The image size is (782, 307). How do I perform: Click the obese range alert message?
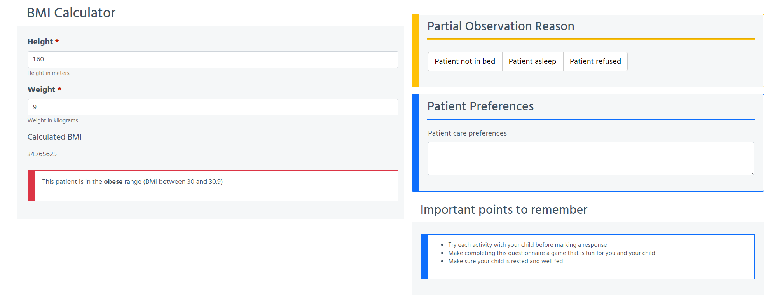213,185
